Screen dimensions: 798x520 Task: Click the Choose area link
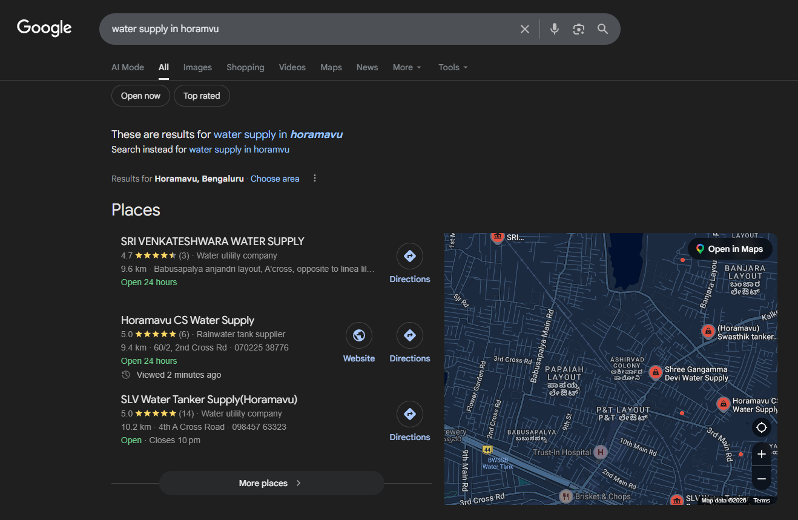click(275, 179)
